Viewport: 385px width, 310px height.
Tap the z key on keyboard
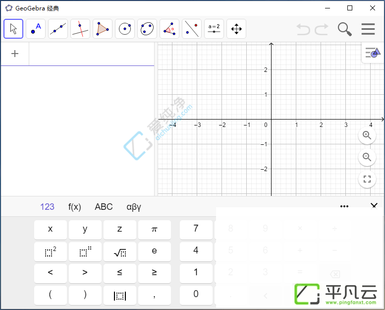coord(120,230)
